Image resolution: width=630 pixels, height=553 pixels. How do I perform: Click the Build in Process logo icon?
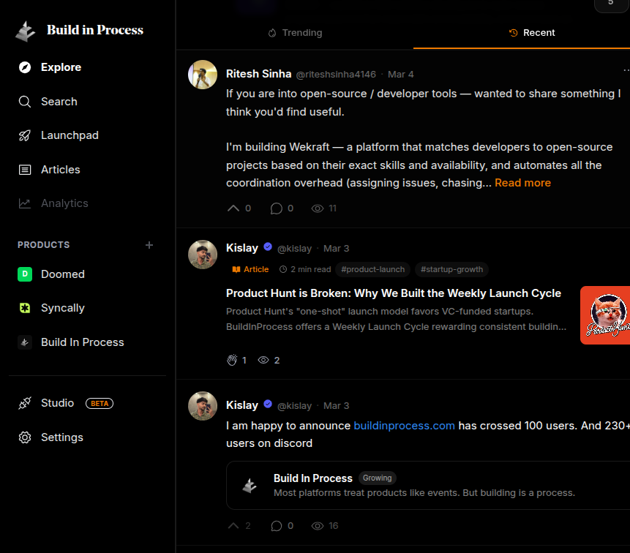(x=25, y=31)
